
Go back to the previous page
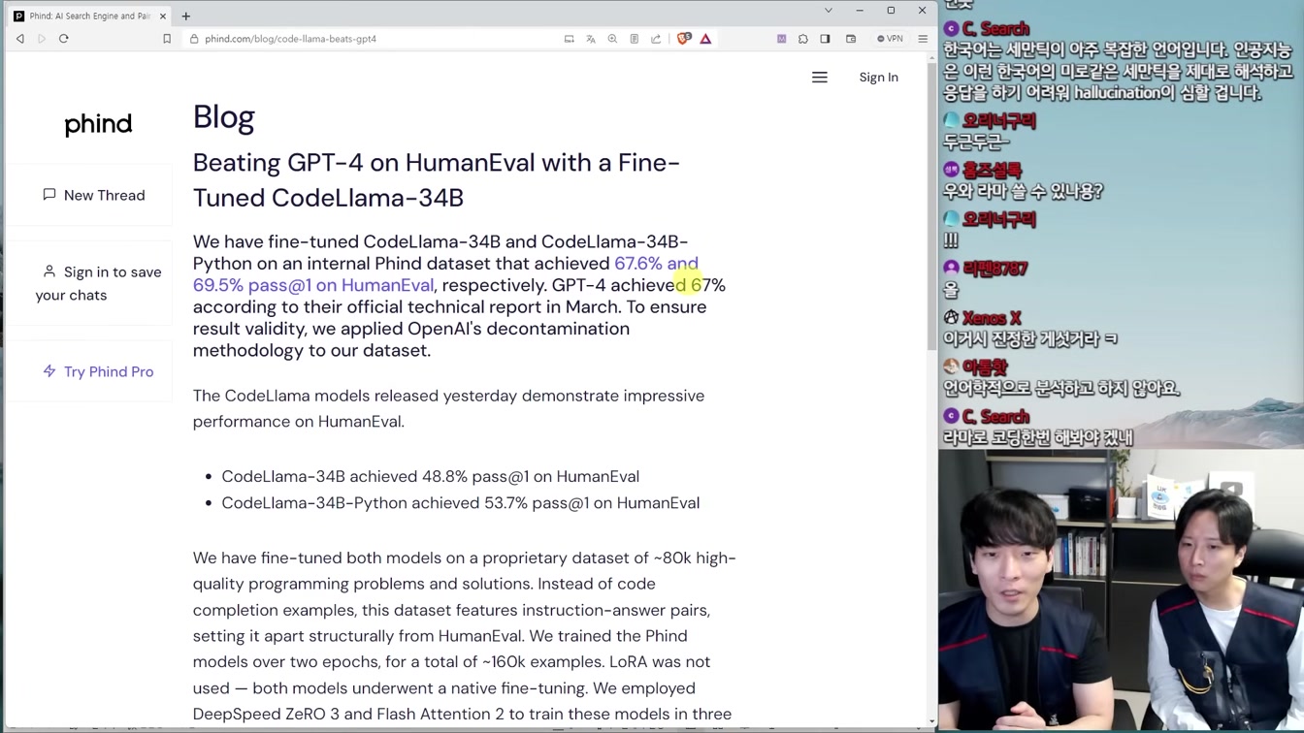pyautogui.click(x=19, y=39)
